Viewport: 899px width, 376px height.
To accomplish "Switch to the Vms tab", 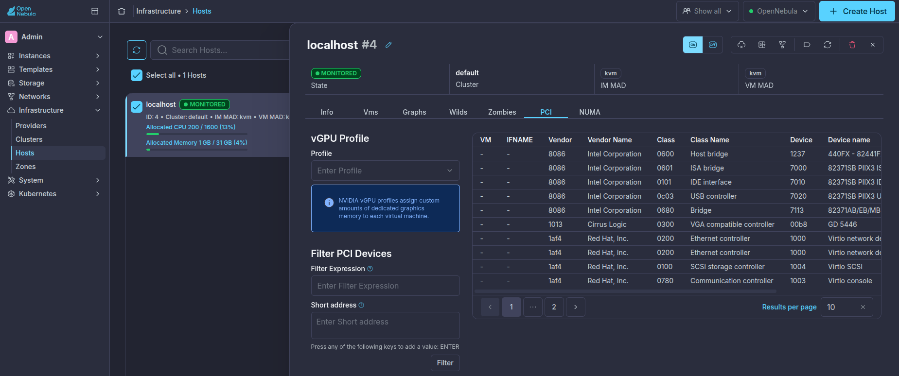I will [370, 112].
